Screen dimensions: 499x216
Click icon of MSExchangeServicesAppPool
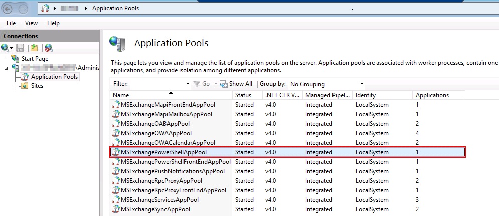click(x=116, y=200)
